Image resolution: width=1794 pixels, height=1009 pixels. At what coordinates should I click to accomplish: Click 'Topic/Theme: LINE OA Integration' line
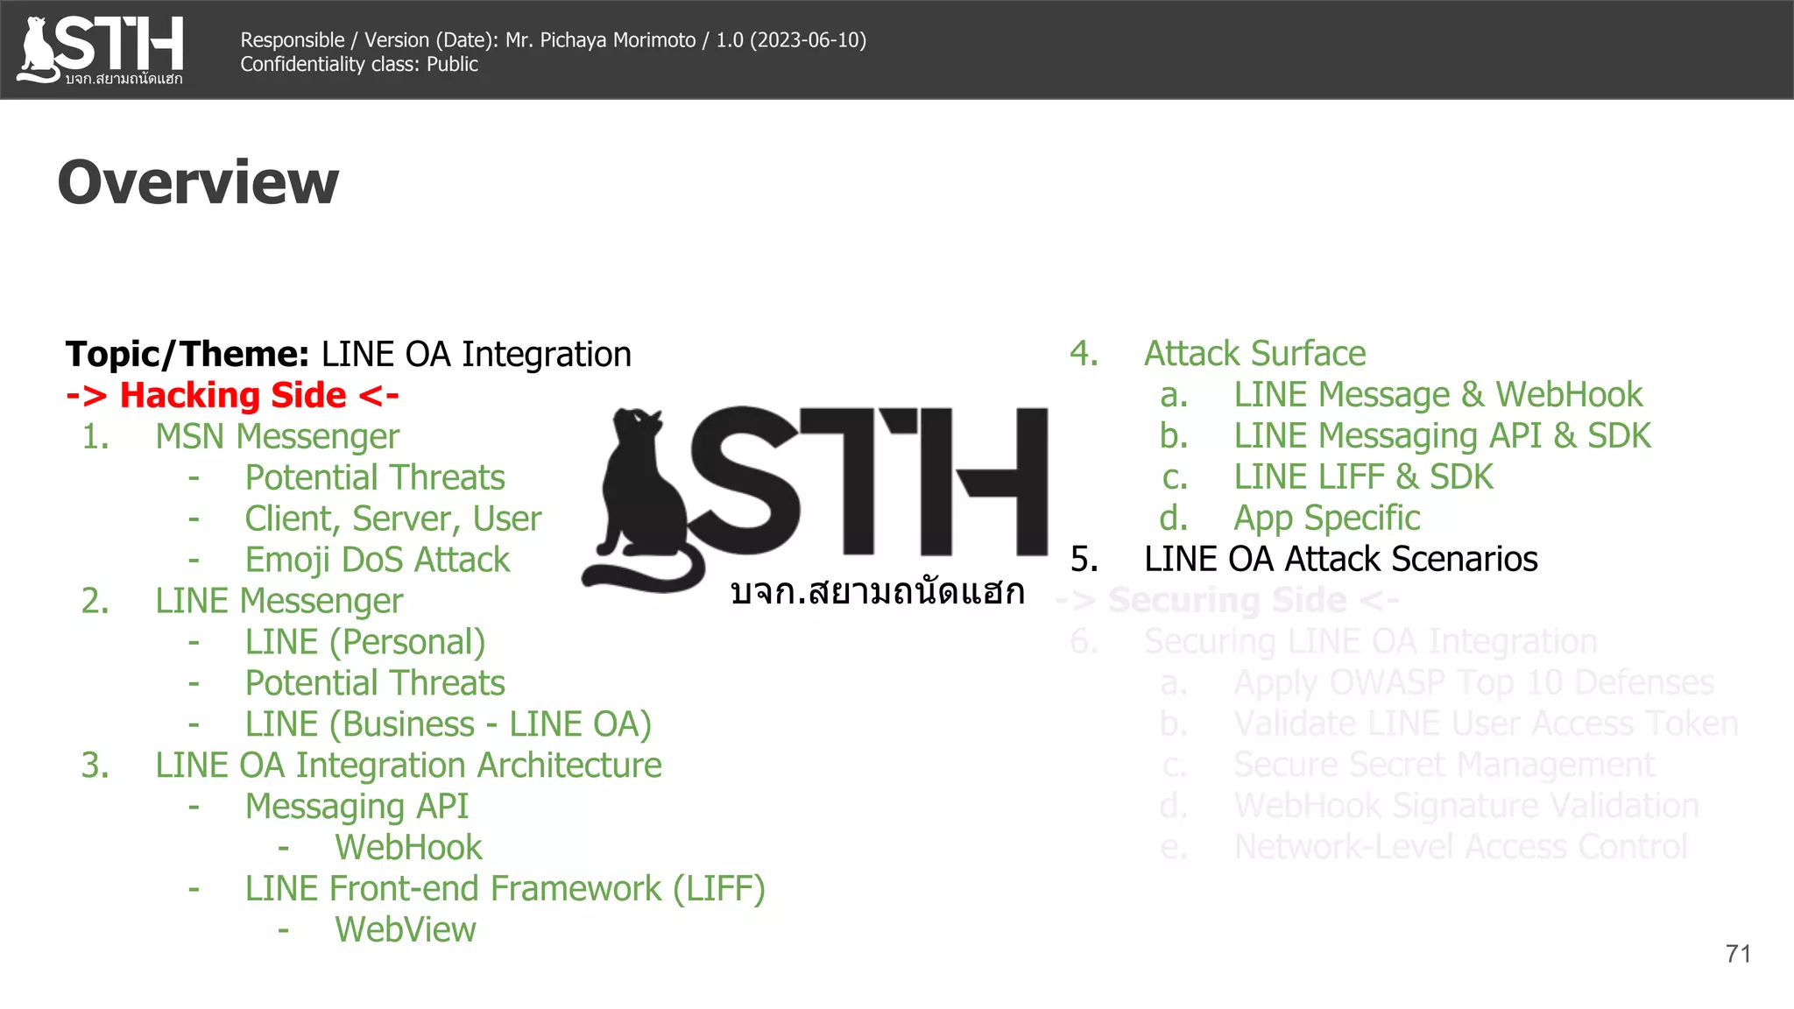coord(349,354)
